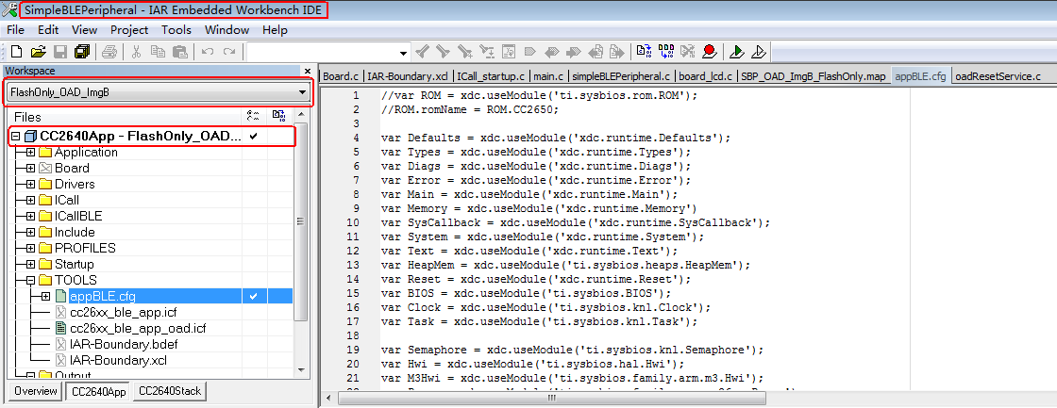Switch to the Board.c editor tab
1057x408 pixels.
point(341,76)
